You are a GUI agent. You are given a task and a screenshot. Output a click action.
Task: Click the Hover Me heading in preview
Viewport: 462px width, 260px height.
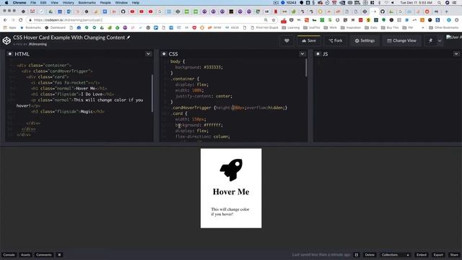click(x=231, y=192)
